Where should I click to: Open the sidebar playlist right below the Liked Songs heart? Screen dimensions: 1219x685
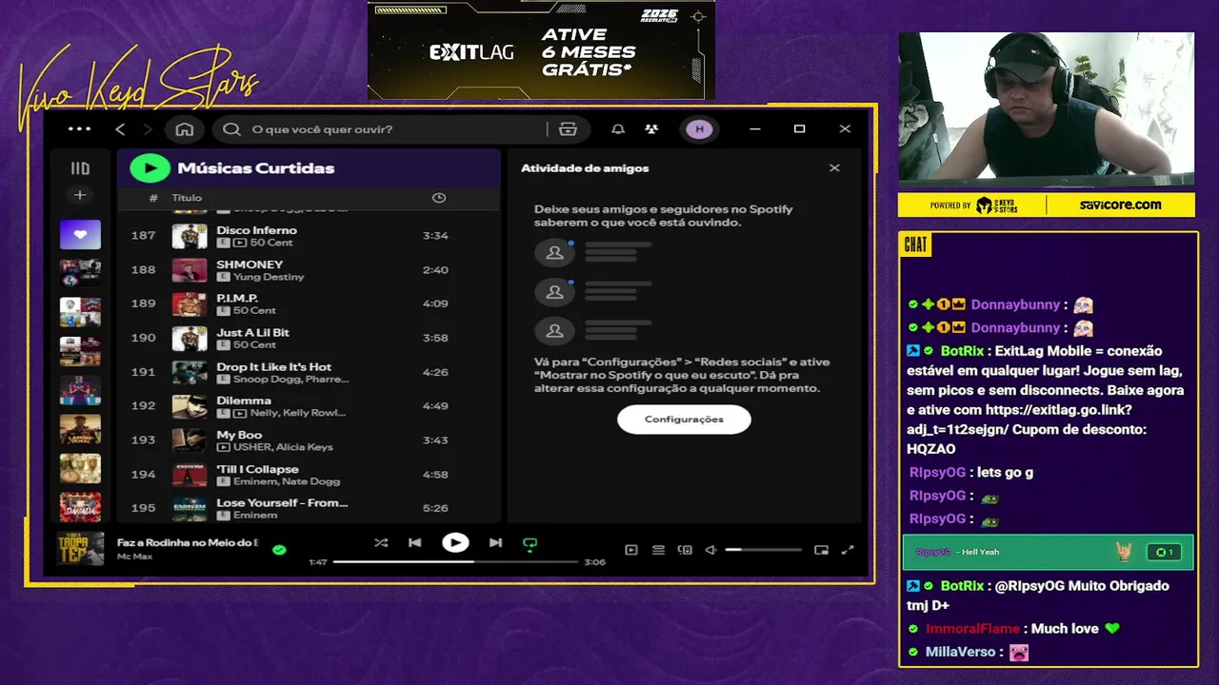pos(80,273)
